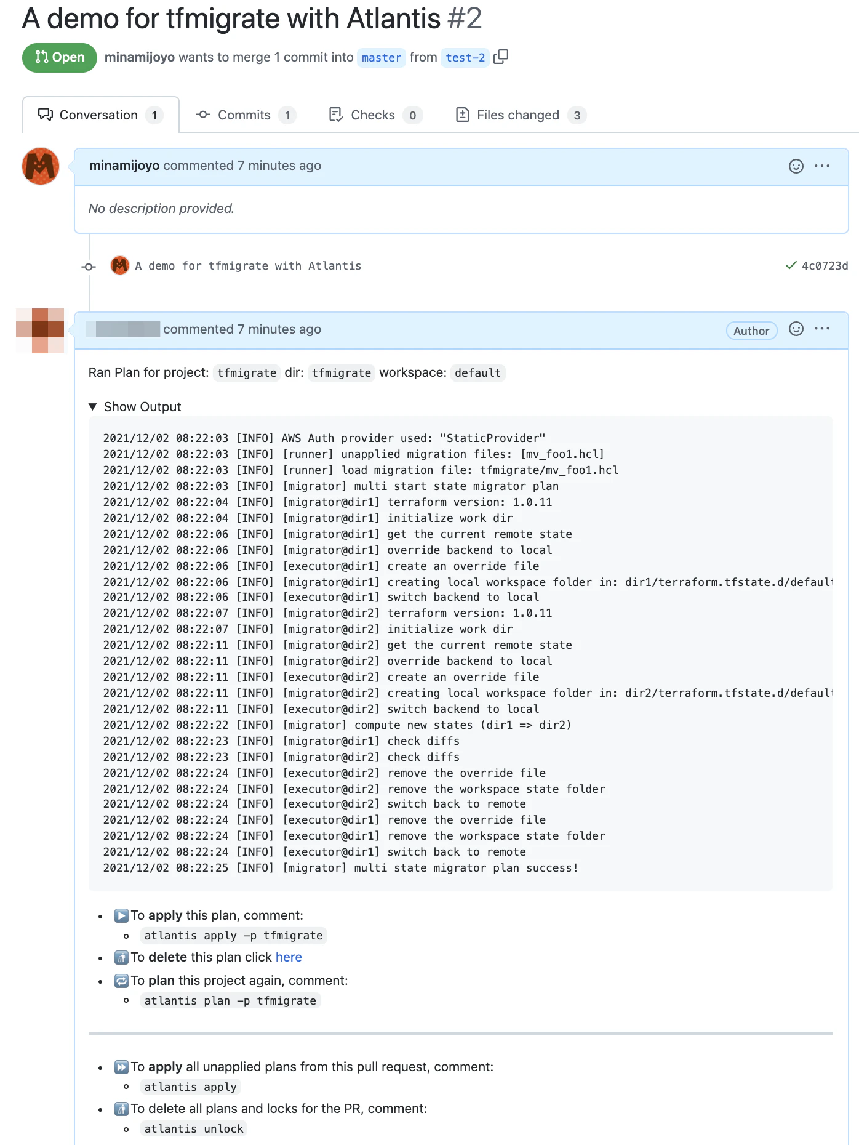Open the Files changed tab
859x1145 pixels.
tap(521, 115)
